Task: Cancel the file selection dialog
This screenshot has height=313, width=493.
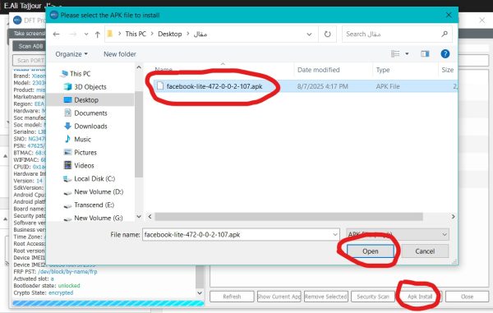Action: tap(425, 251)
